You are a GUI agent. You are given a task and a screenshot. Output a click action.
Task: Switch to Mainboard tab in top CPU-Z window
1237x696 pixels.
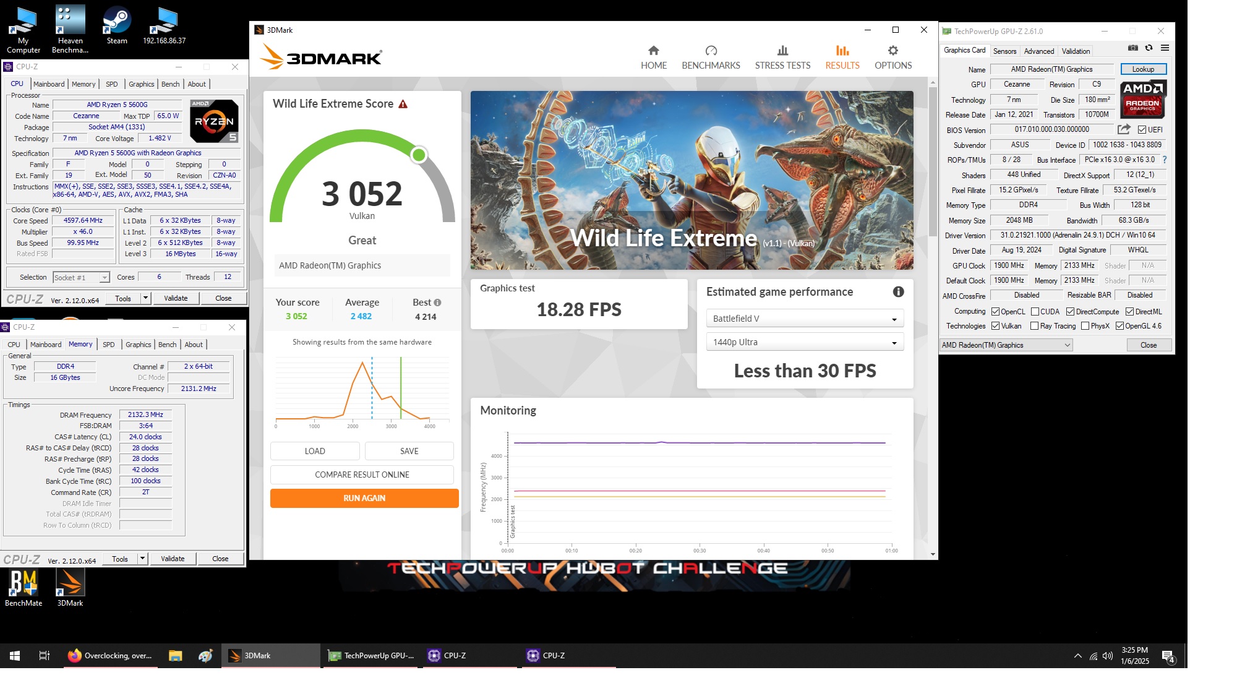tap(49, 84)
